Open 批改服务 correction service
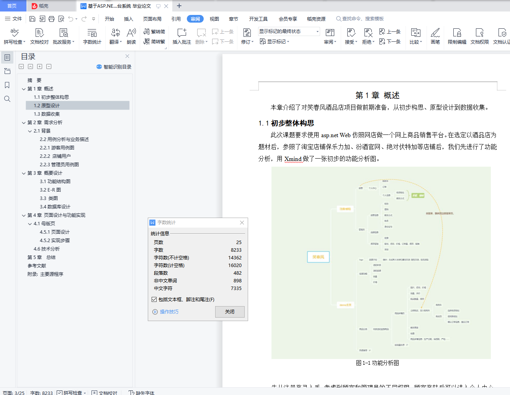The height and width of the screenshot is (395, 510). tap(64, 36)
